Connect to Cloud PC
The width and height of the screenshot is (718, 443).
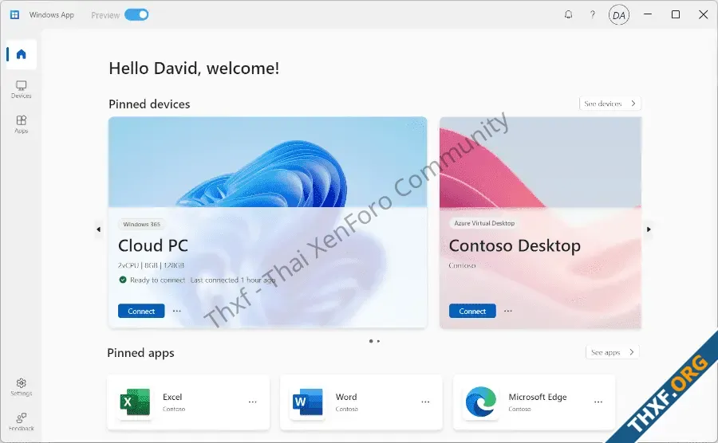(141, 311)
